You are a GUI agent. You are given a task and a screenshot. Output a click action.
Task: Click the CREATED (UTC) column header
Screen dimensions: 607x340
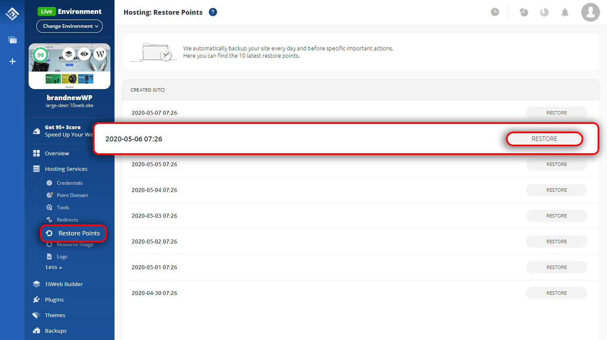pyautogui.click(x=148, y=90)
